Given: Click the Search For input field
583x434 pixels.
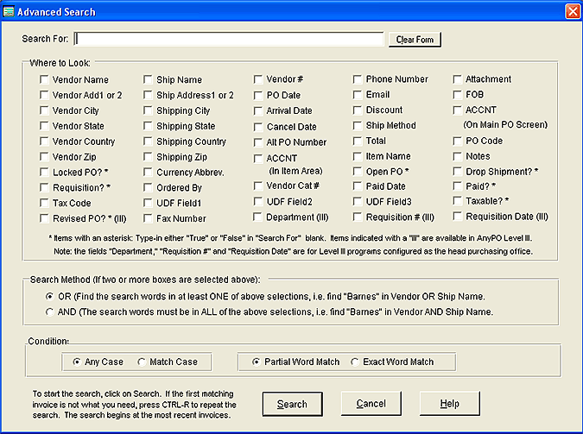Looking at the screenshot, I should pyautogui.click(x=229, y=39).
